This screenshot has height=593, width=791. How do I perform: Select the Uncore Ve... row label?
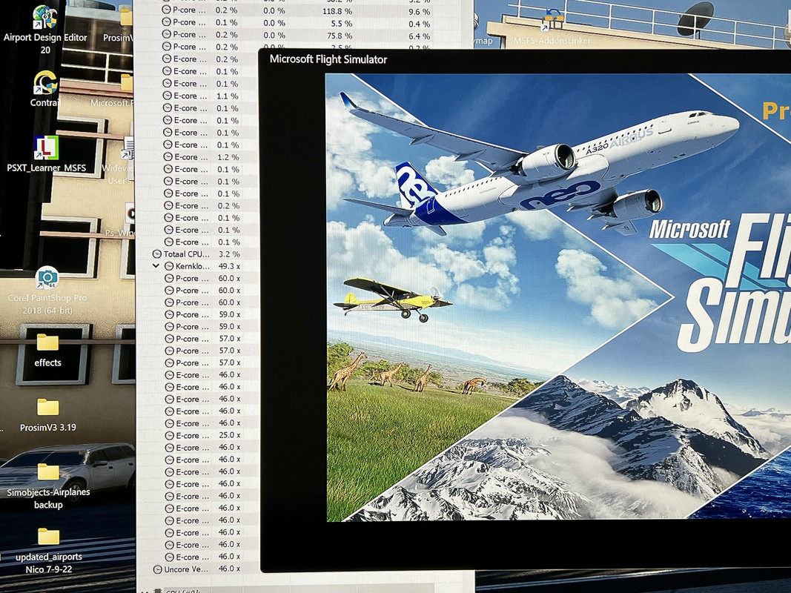pos(186,569)
